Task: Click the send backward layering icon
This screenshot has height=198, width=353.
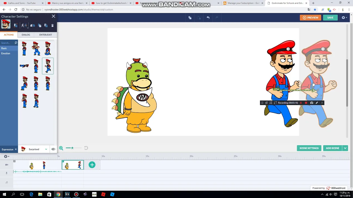Action: (x=46, y=25)
